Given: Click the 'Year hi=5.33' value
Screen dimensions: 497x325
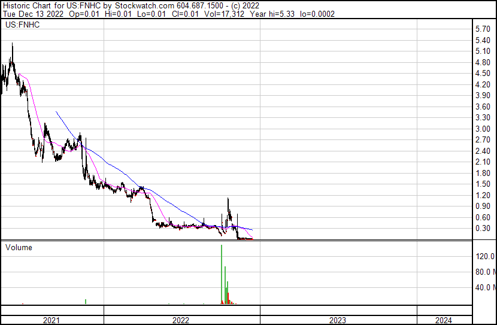Looking at the screenshot, I should [272, 14].
